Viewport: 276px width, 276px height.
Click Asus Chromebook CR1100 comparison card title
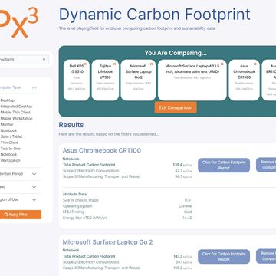click(244, 71)
